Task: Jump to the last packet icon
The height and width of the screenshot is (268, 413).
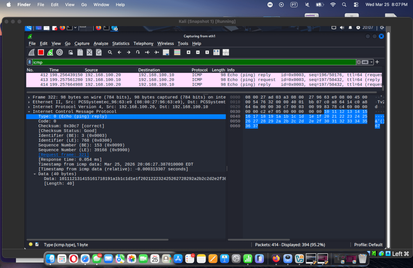Action: [157, 52]
